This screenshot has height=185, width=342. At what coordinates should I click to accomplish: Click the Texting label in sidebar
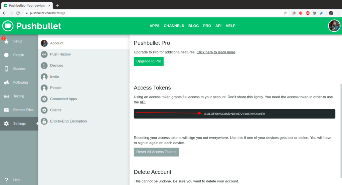coord(19,96)
